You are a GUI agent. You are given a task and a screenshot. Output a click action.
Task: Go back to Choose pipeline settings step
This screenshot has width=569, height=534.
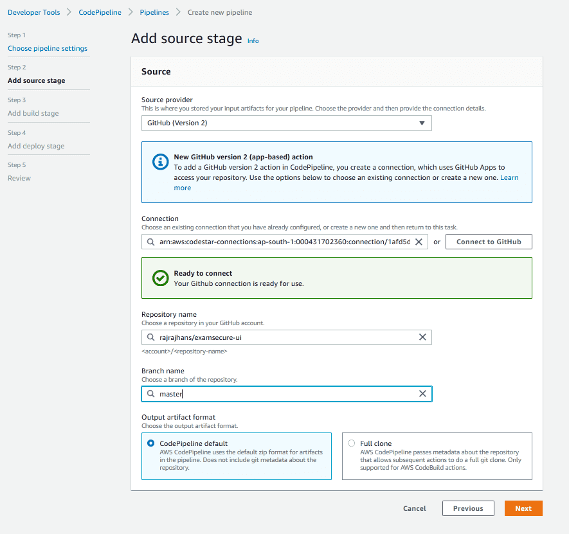pyautogui.click(x=48, y=48)
